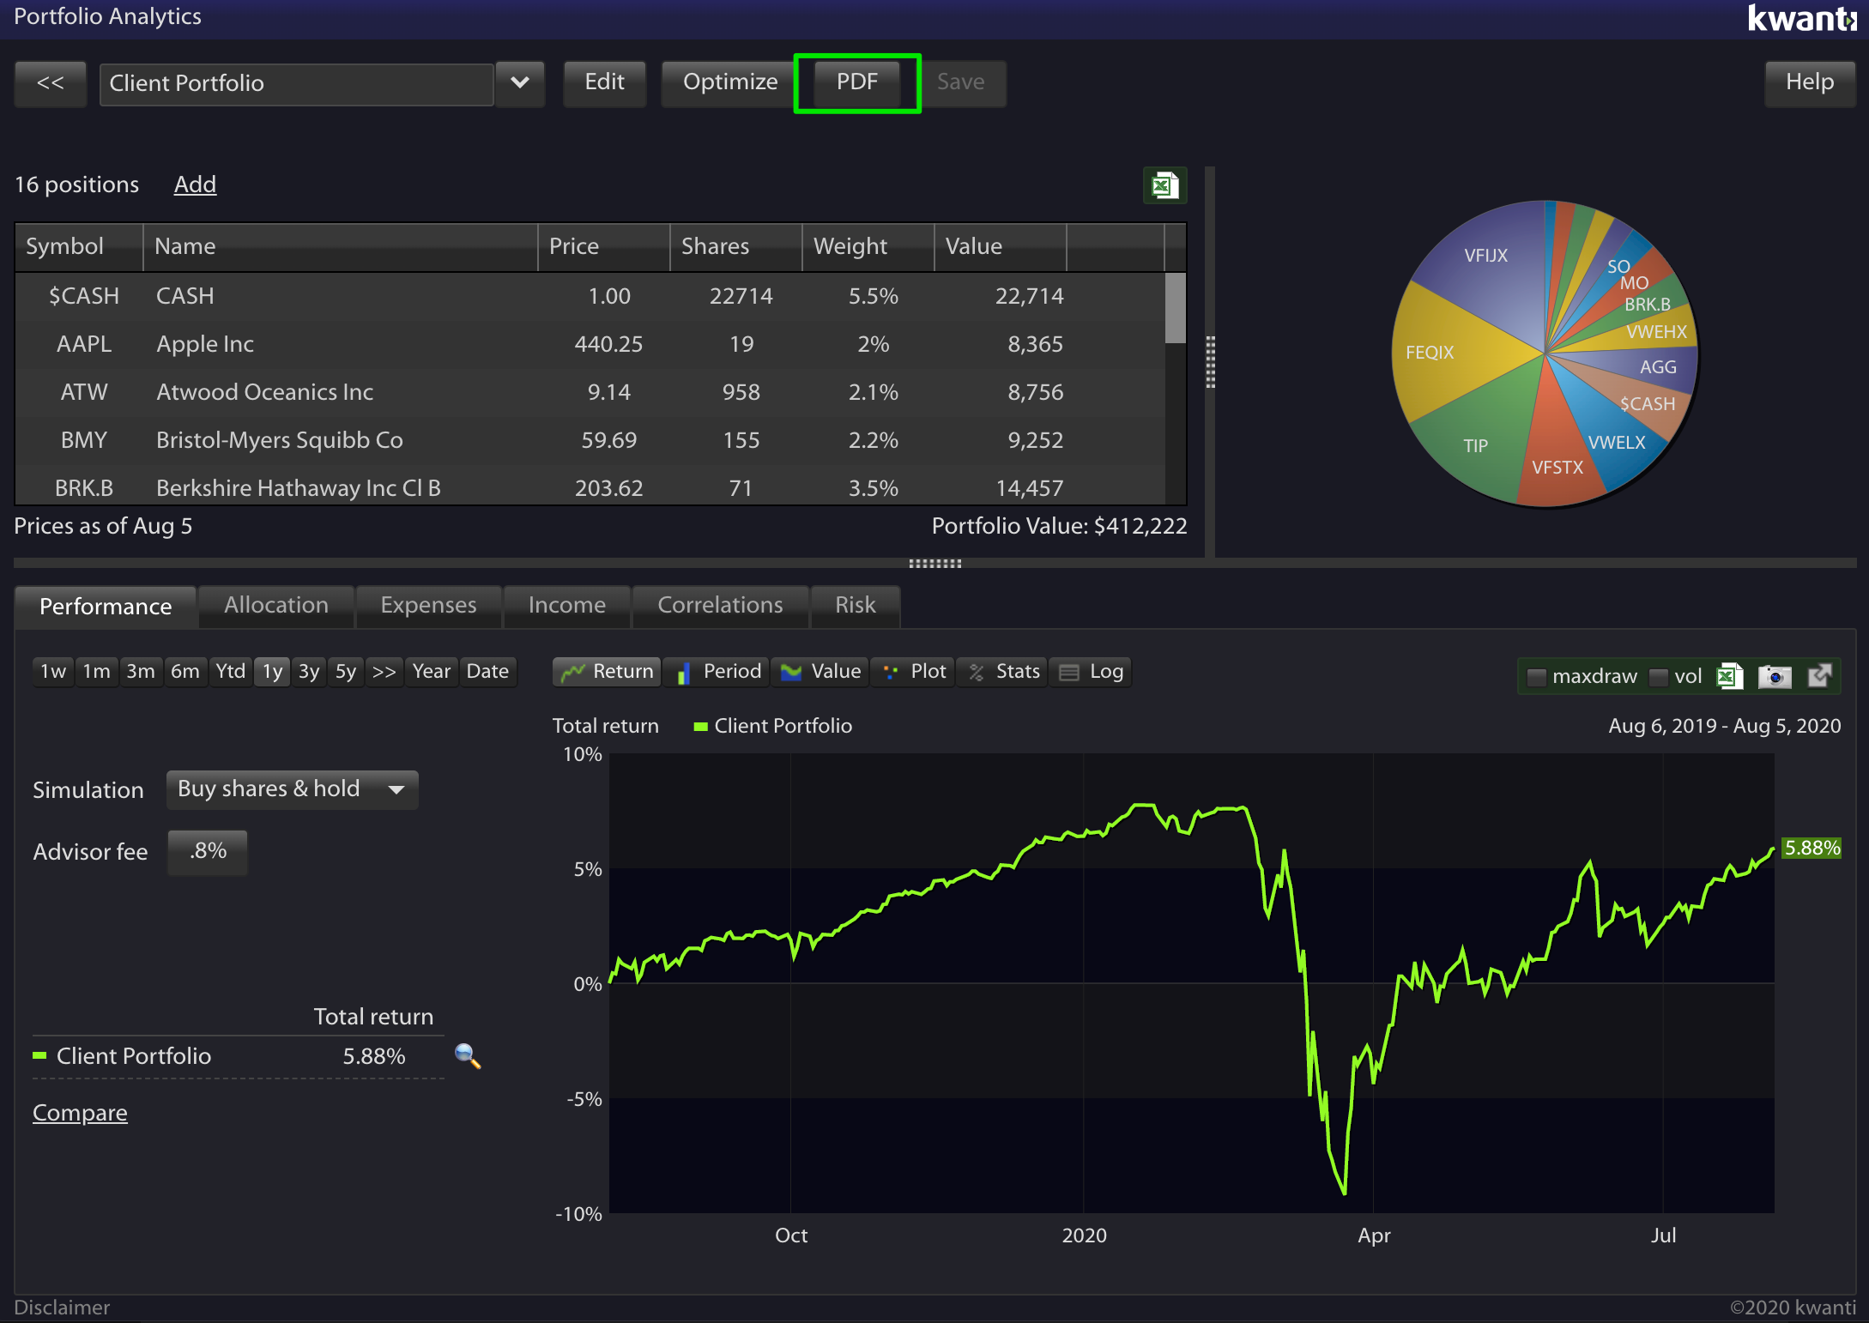Enable the vol overlay

[1660, 676]
